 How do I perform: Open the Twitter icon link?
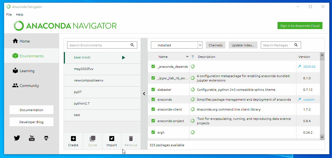point(17,138)
